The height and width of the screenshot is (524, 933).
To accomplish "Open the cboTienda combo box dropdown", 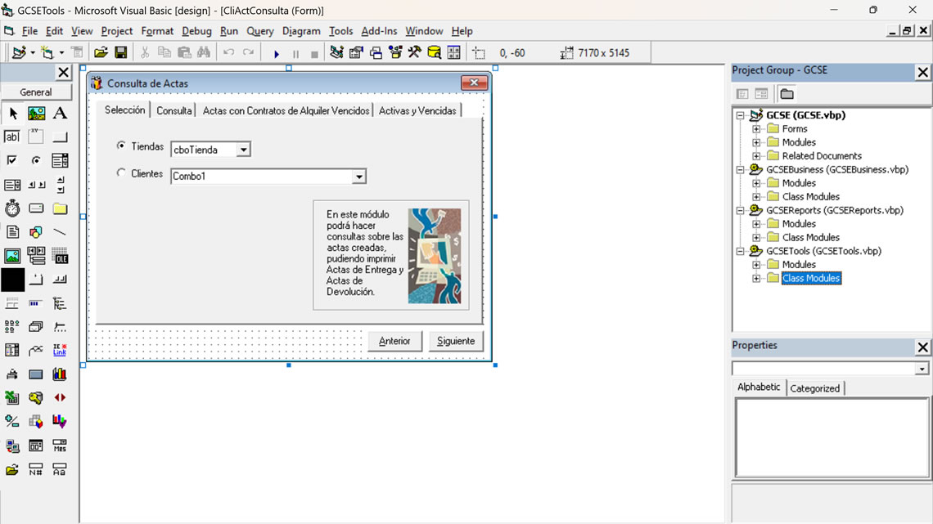I will [x=242, y=150].
